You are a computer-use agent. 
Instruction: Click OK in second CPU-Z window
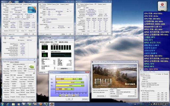pos(70,34)
